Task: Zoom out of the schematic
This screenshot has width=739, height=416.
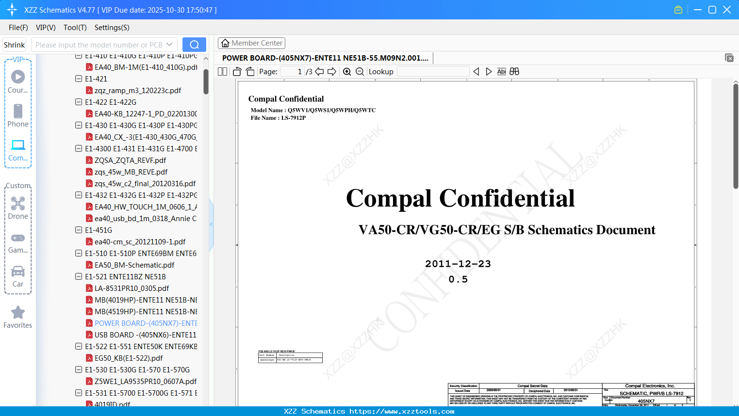Action: click(x=360, y=72)
